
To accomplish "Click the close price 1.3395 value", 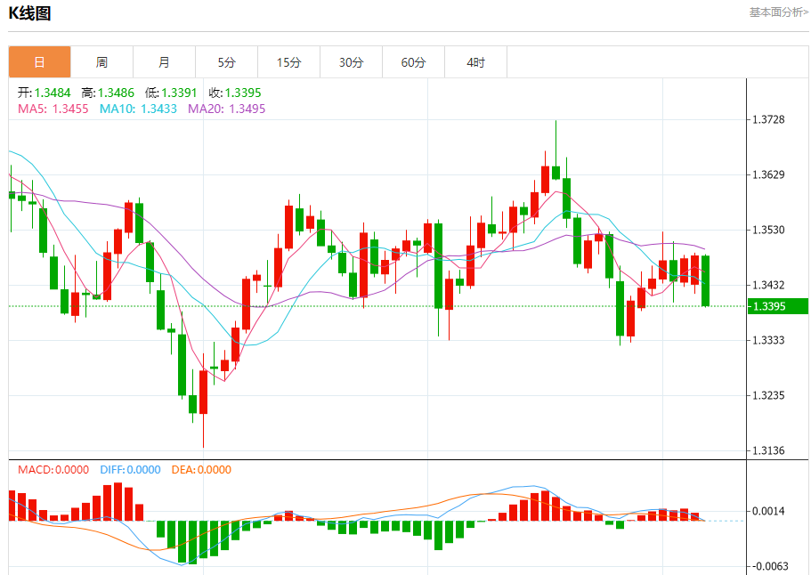I will point(242,93).
